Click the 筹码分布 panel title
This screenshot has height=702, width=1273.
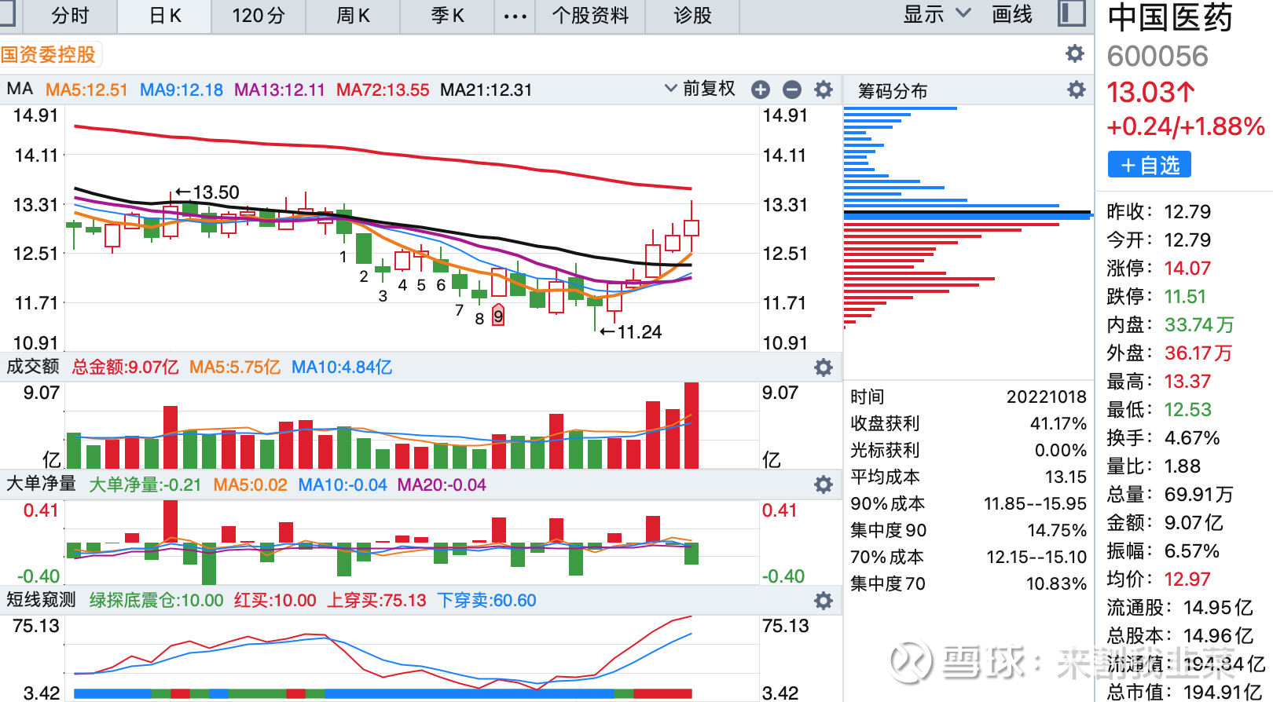[892, 91]
